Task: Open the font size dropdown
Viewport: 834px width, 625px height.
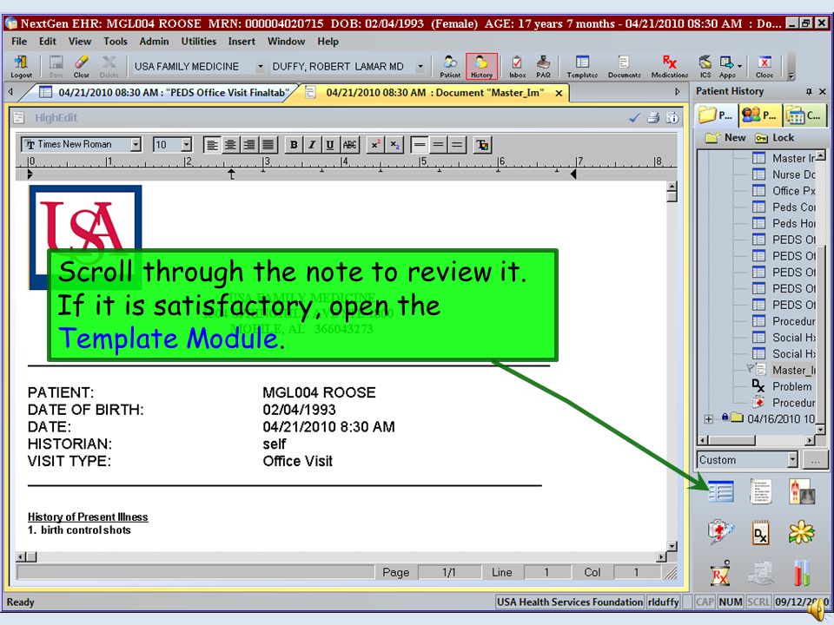Action: click(x=186, y=145)
